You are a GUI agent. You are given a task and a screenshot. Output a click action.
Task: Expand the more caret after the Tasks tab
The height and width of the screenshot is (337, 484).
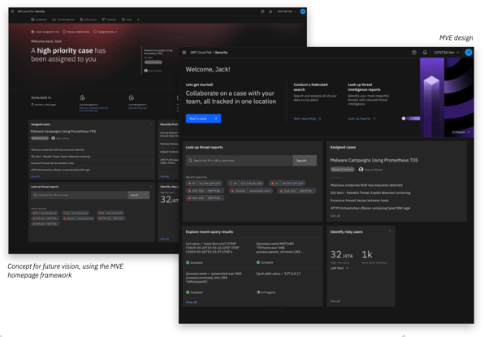tap(138, 19)
